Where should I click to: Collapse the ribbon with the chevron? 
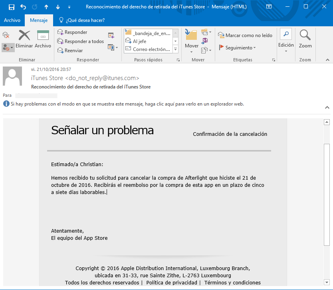tap(327, 60)
